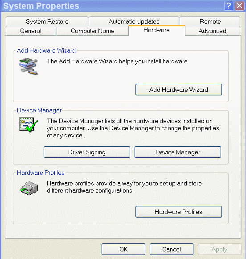Click Cancel to dismiss changes
The width and height of the screenshot is (246, 259).
[172, 249]
